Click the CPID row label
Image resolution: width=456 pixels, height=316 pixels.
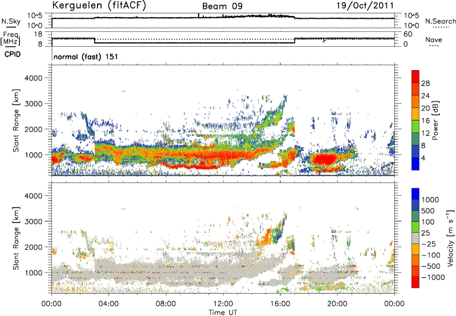click(x=13, y=54)
